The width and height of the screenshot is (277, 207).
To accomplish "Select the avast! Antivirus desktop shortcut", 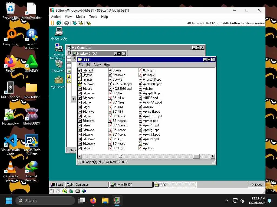I will pos(31,39).
